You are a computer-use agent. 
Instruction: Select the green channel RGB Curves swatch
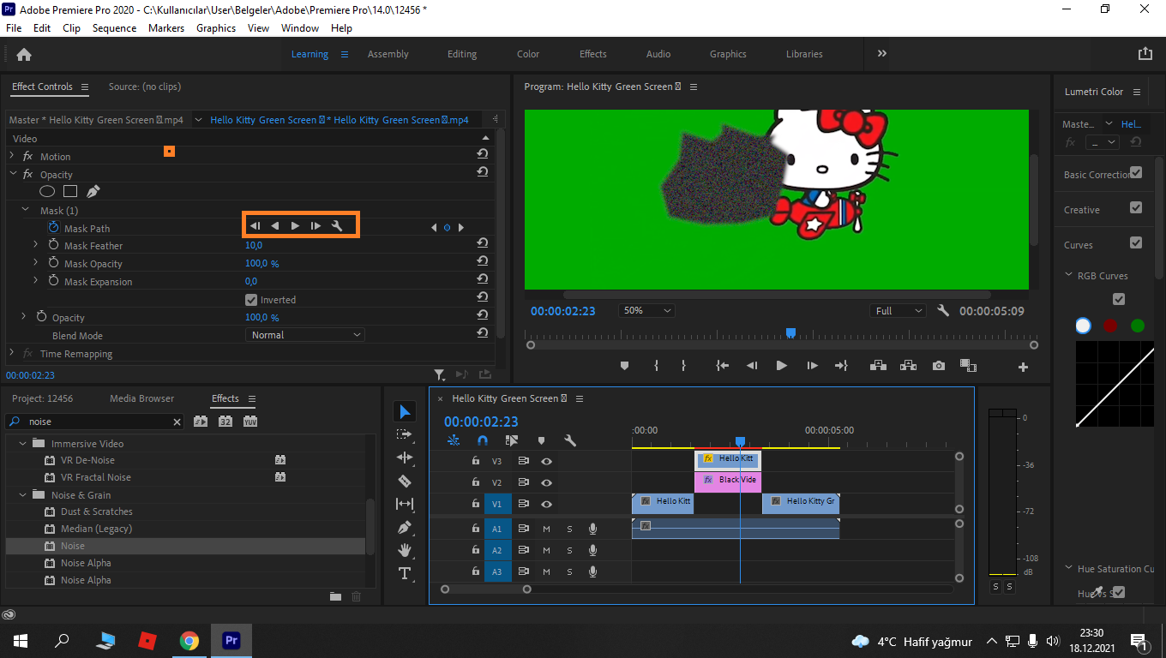click(1138, 326)
